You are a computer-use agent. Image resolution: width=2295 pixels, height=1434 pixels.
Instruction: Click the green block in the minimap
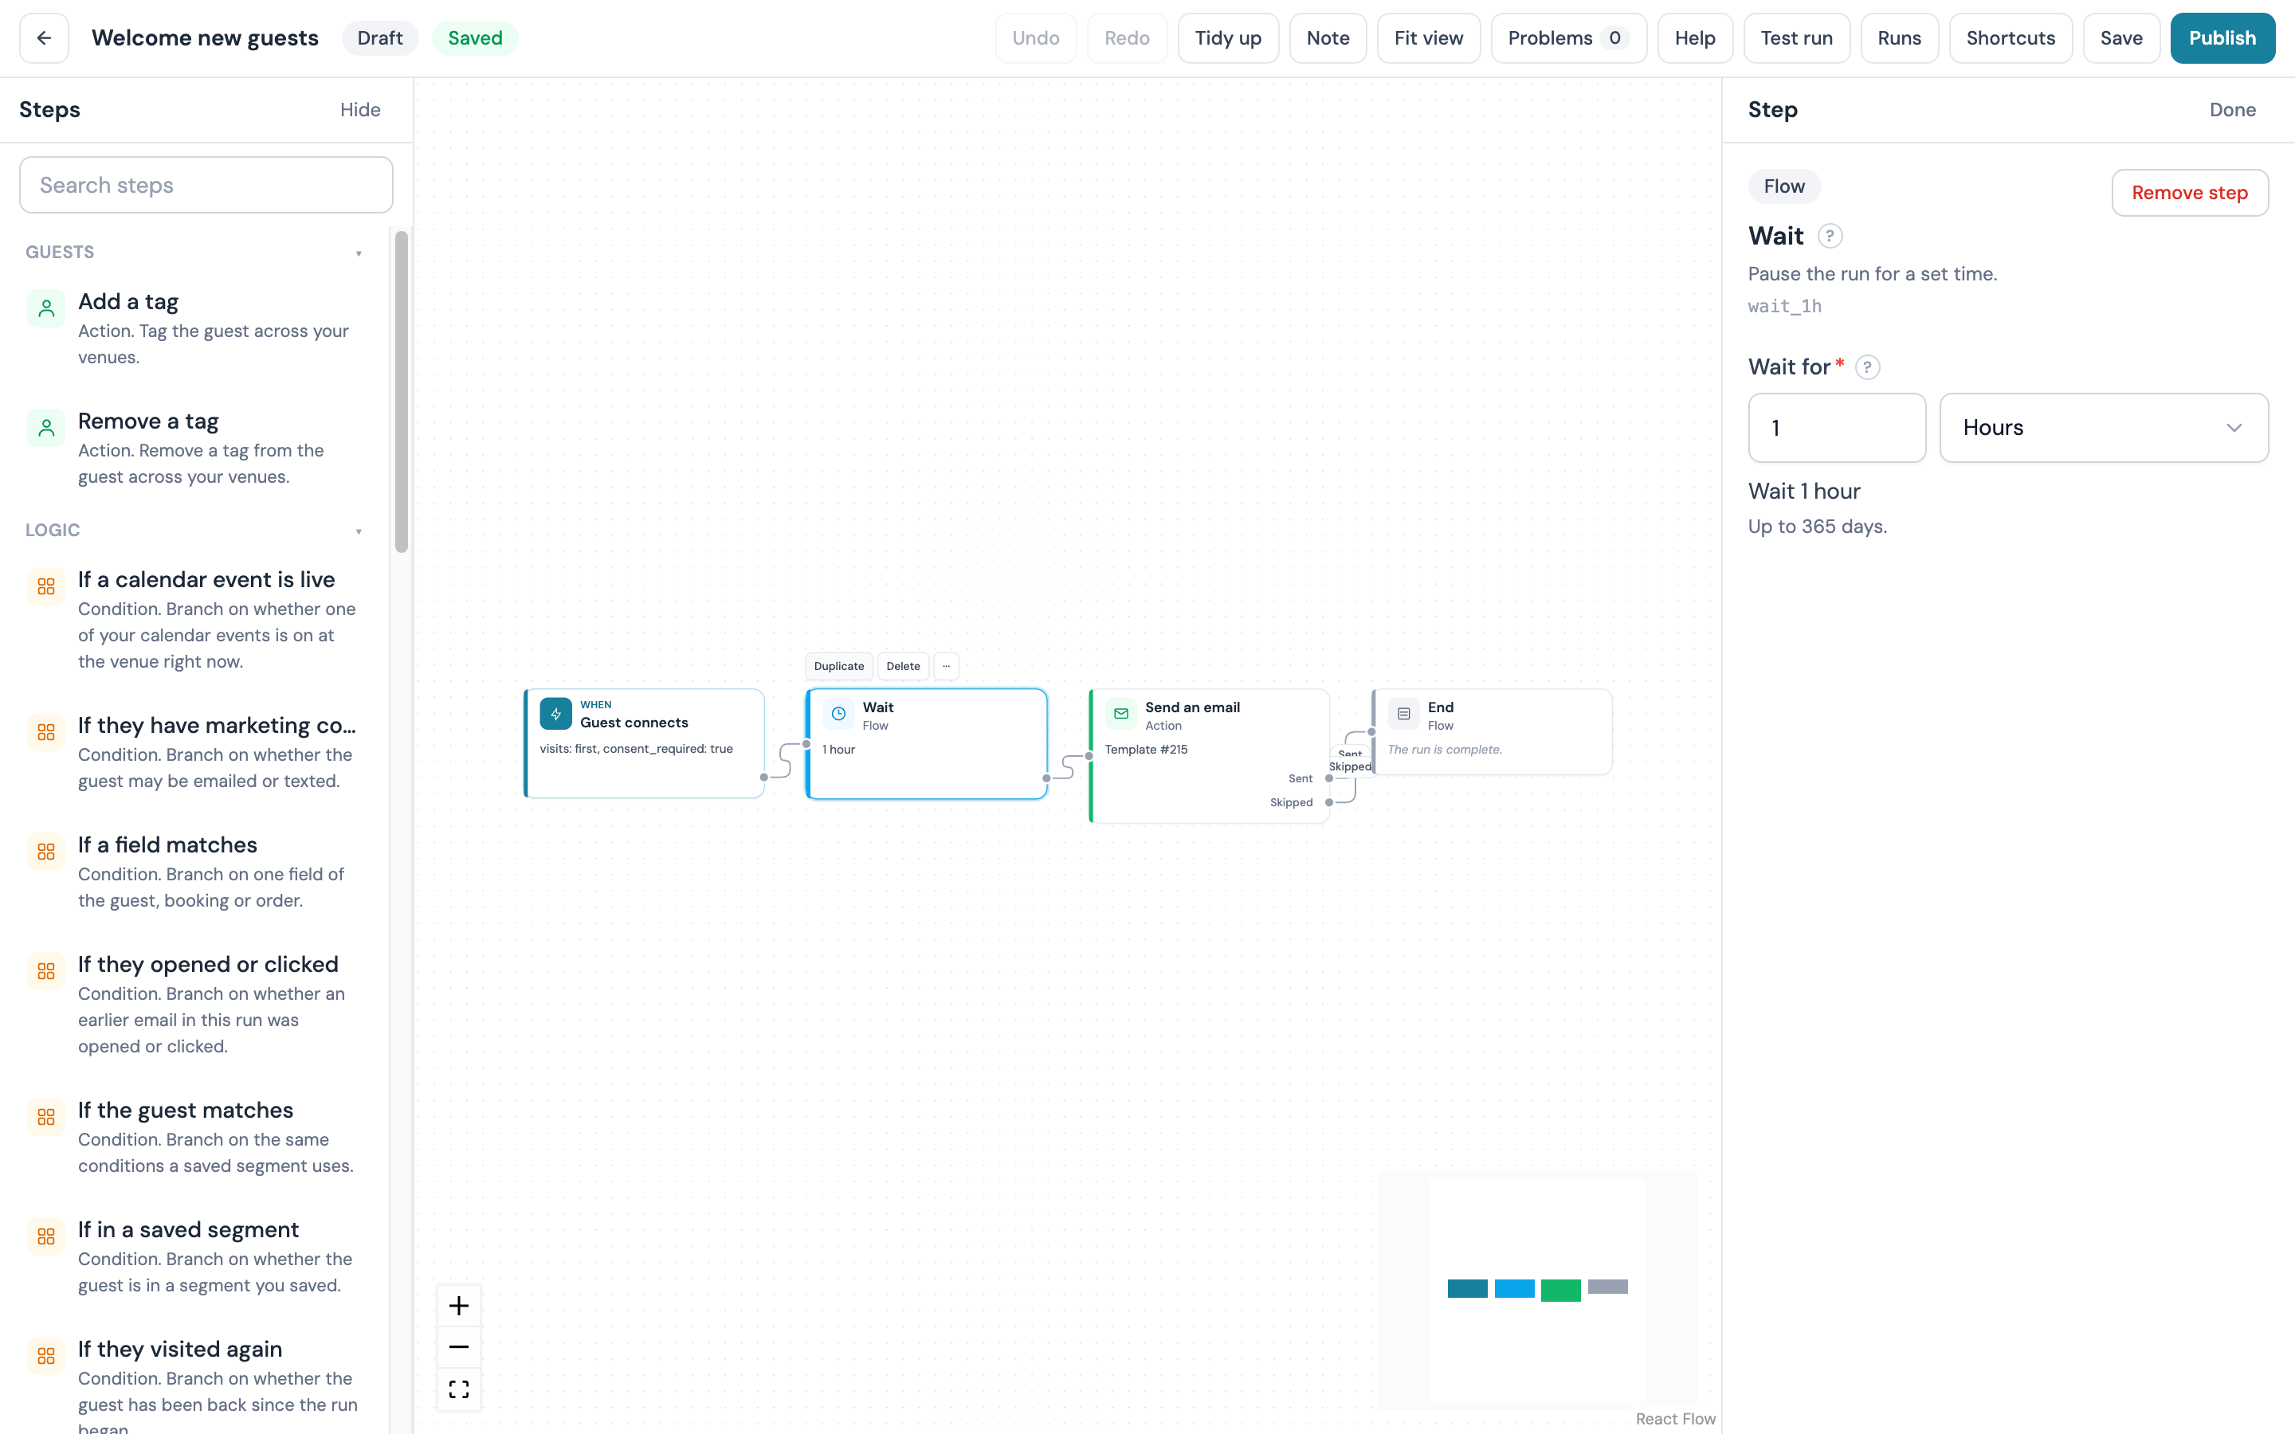[x=1560, y=1290]
